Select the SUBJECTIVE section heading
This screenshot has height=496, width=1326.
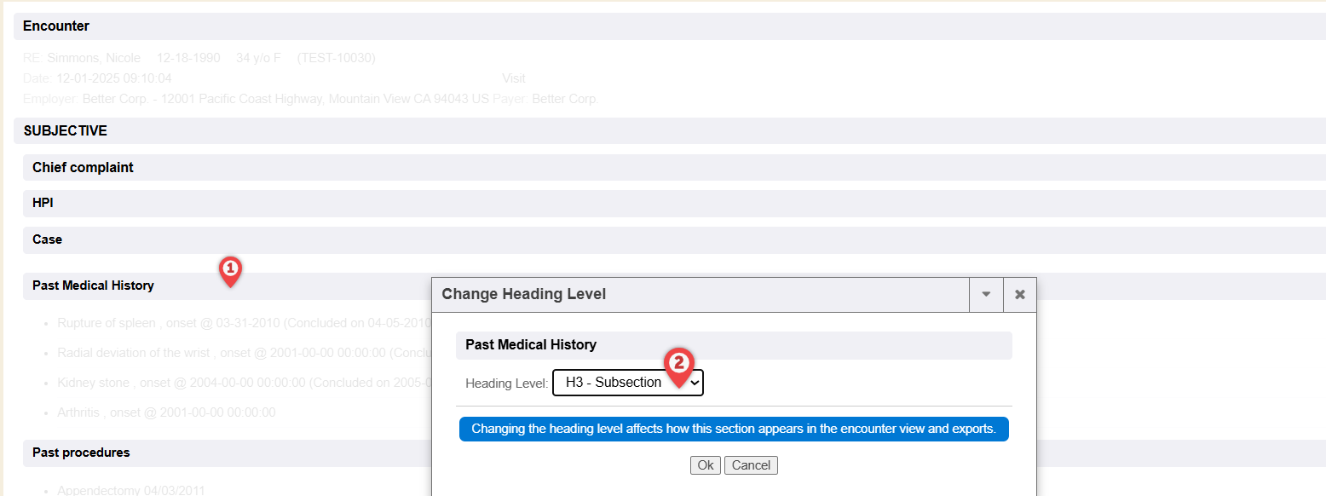coord(65,131)
